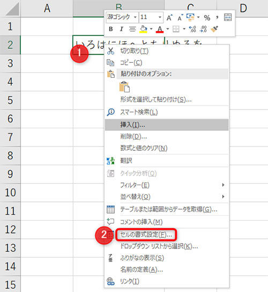
Task: Click the Decrease Font Size icon
Action: pyautogui.click(x=180, y=18)
